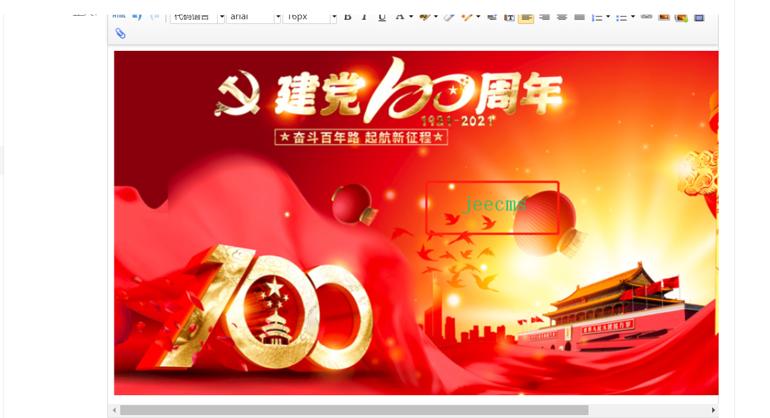Click the horizontal scrollbar thumb

pyautogui.click(x=354, y=410)
